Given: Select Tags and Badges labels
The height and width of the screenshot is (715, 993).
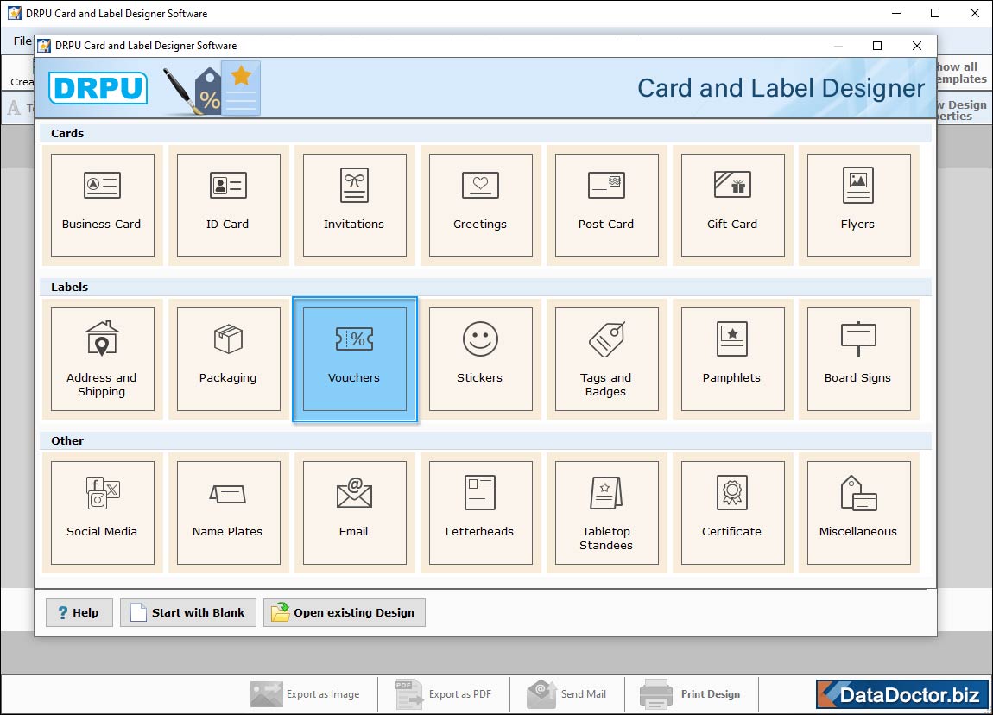Looking at the screenshot, I should point(607,359).
